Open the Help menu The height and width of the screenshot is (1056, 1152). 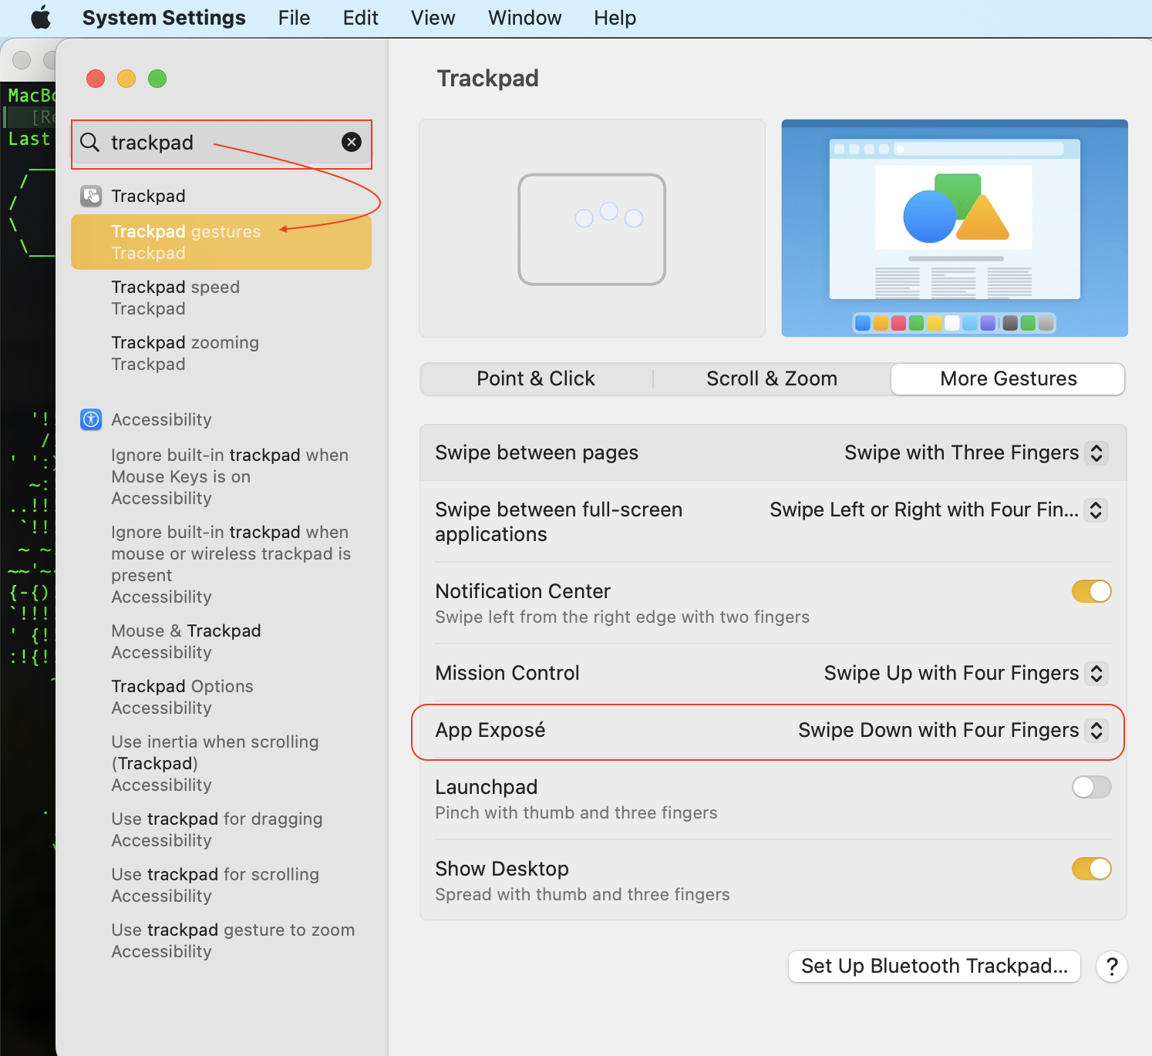point(615,18)
